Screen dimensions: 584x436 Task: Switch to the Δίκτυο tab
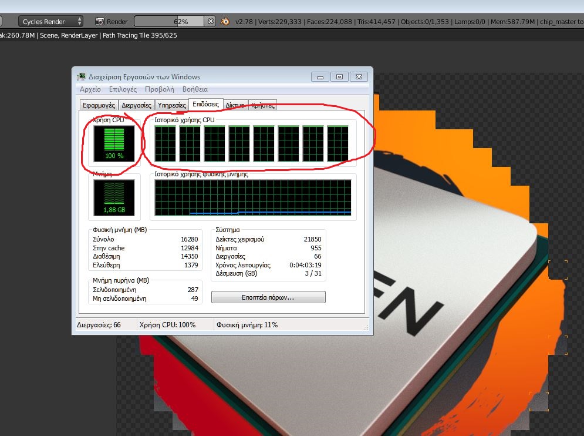(x=235, y=105)
